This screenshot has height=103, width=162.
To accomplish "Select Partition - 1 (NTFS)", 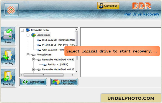I will point(58,65).
